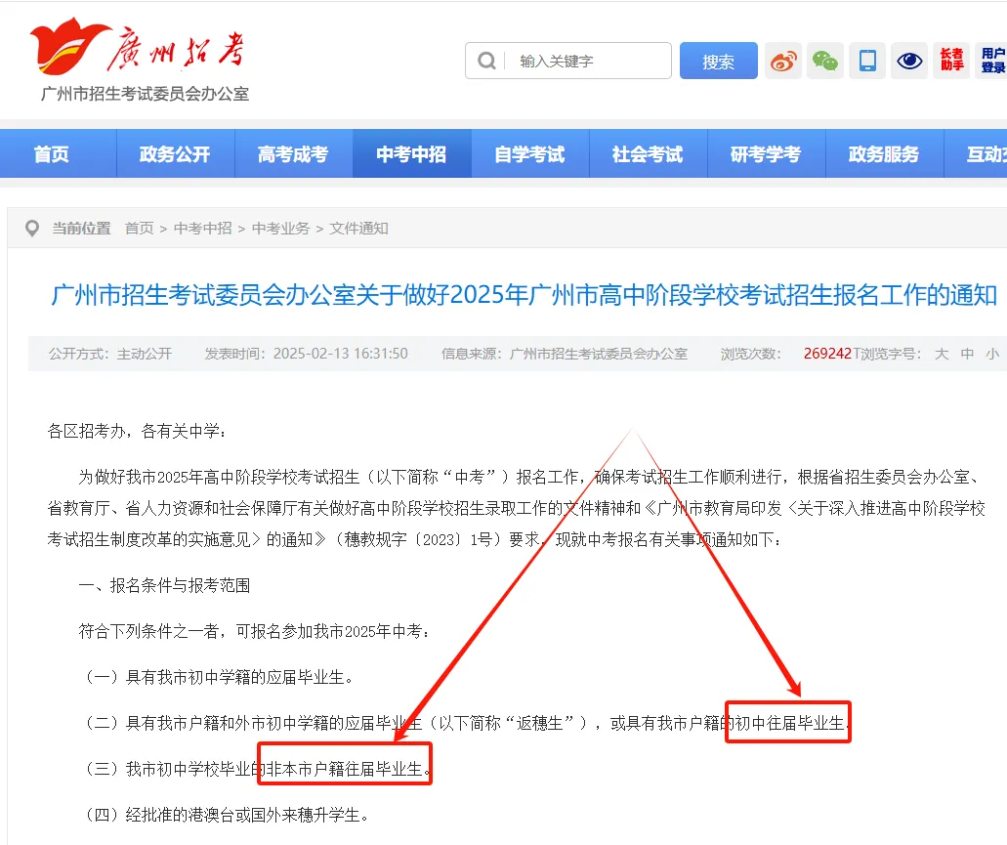Screen dimensions: 1007x845
Task: Set font size to 中
Action: coord(967,354)
